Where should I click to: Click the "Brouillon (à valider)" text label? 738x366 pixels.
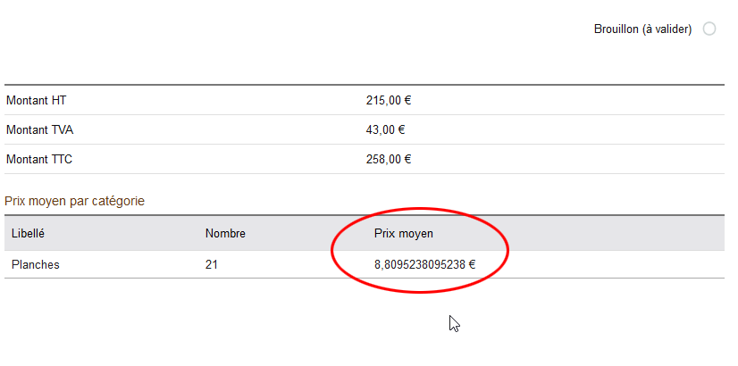pyautogui.click(x=642, y=29)
